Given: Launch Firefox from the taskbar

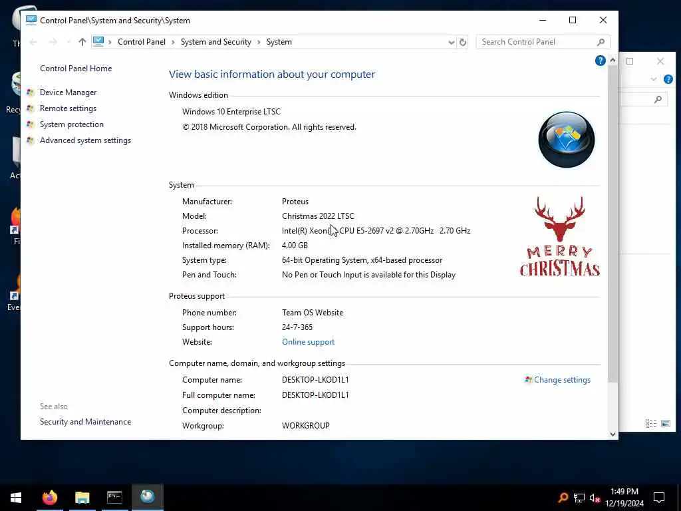Looking at the screenshot, I should (x=49, y=497).
